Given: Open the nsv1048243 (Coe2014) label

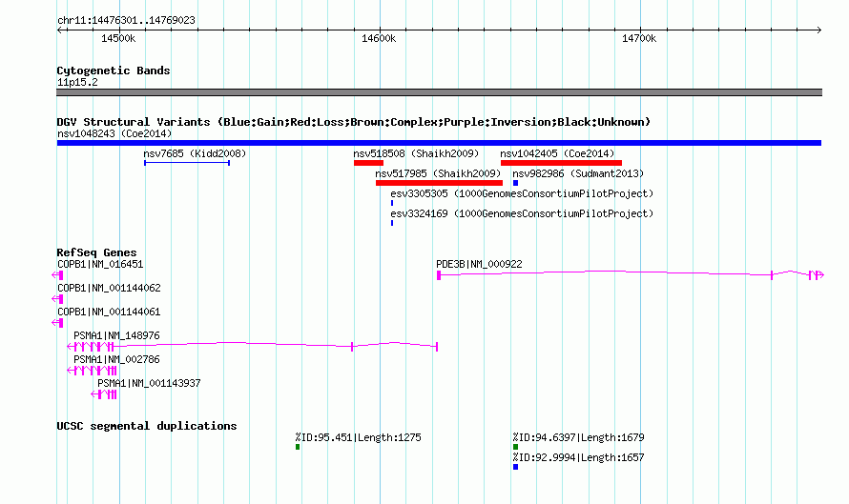Looking at the screenshot, I should [x=114, y=133].
